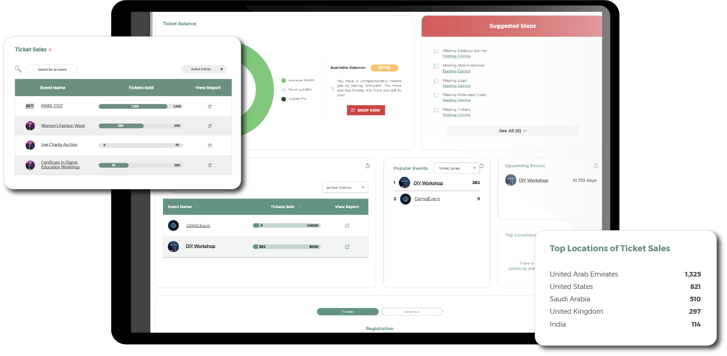
Task: Click the magnifier search icon in Ticket Sales
Action: tap(18, 69)
